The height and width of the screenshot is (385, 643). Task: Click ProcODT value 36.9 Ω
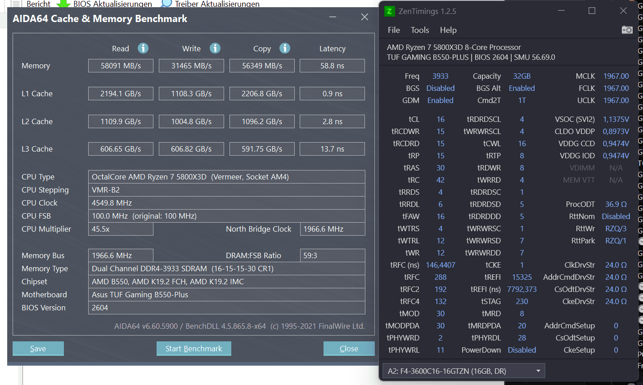616,204
